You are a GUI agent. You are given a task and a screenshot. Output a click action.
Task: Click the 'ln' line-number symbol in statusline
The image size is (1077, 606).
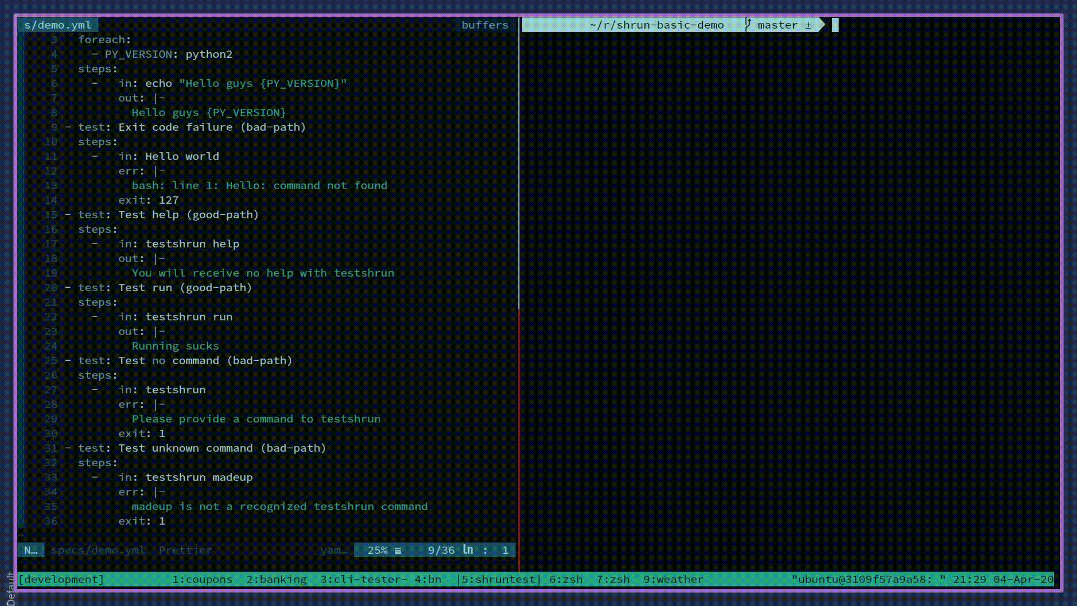point(468,550)
